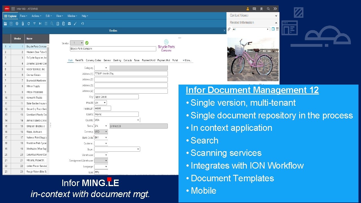
Task: Show more tabs via » More...
Action: click(187, 60)
